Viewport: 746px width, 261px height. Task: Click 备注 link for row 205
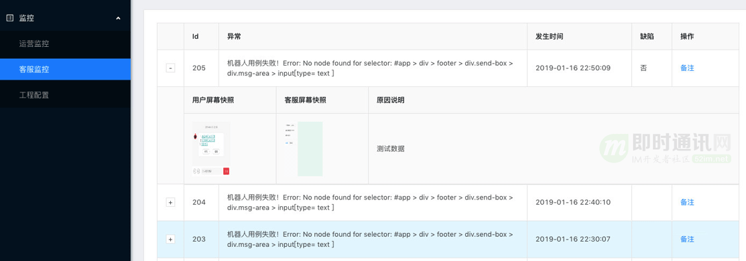pyautogui.click(x=687, y=68)
